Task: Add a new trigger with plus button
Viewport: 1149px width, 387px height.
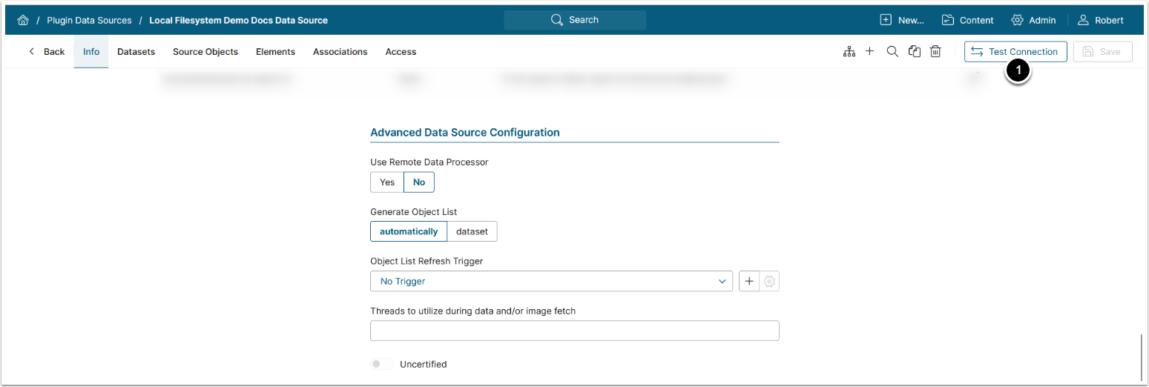Action: [749, 282]
